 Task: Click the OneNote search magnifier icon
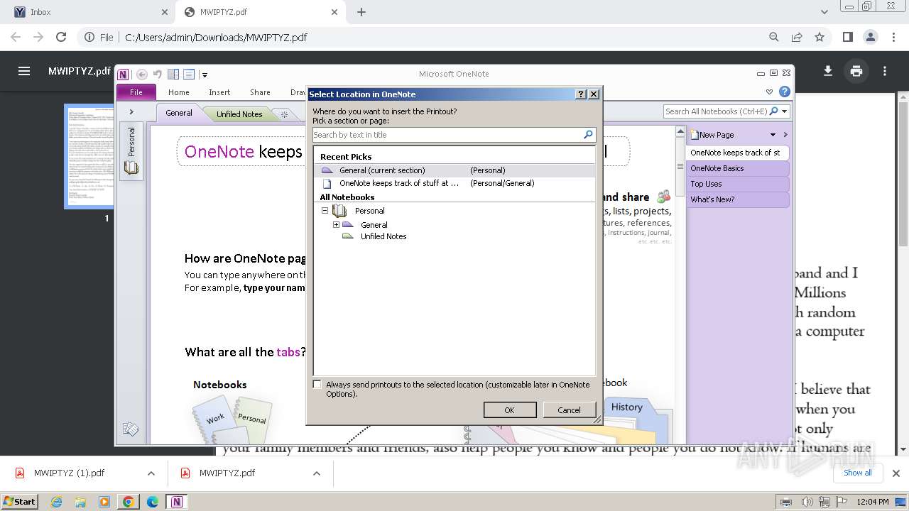[x=774, y=111]
